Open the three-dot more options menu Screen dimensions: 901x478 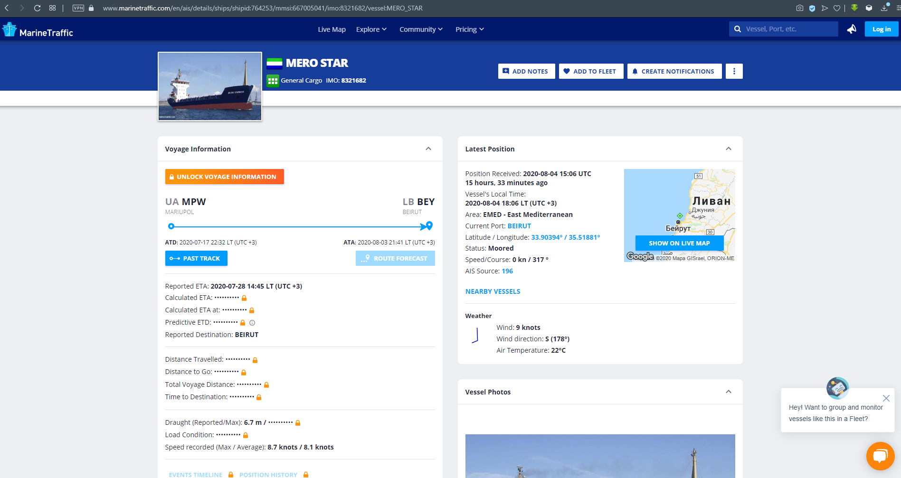[734, 71]
